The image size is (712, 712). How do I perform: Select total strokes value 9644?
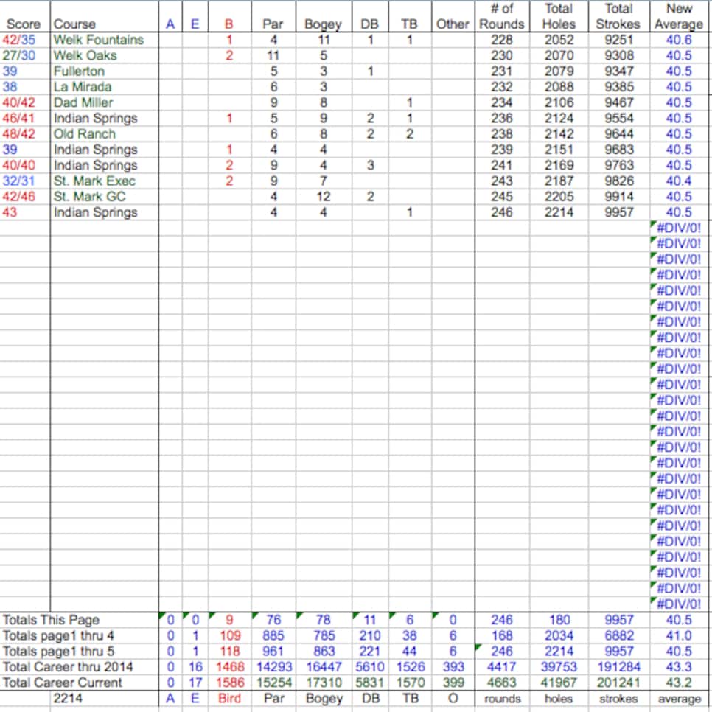(x=619, y=134)
